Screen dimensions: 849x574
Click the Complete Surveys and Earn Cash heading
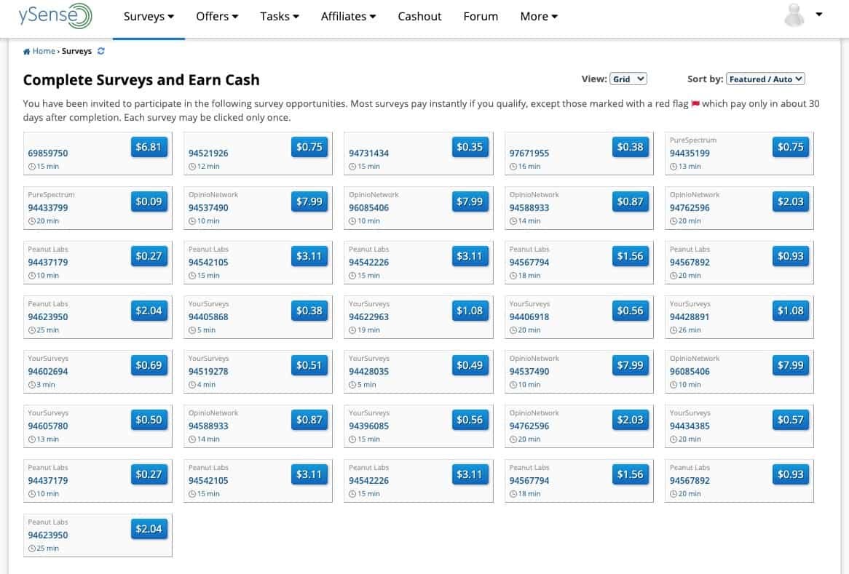(141, 80)
